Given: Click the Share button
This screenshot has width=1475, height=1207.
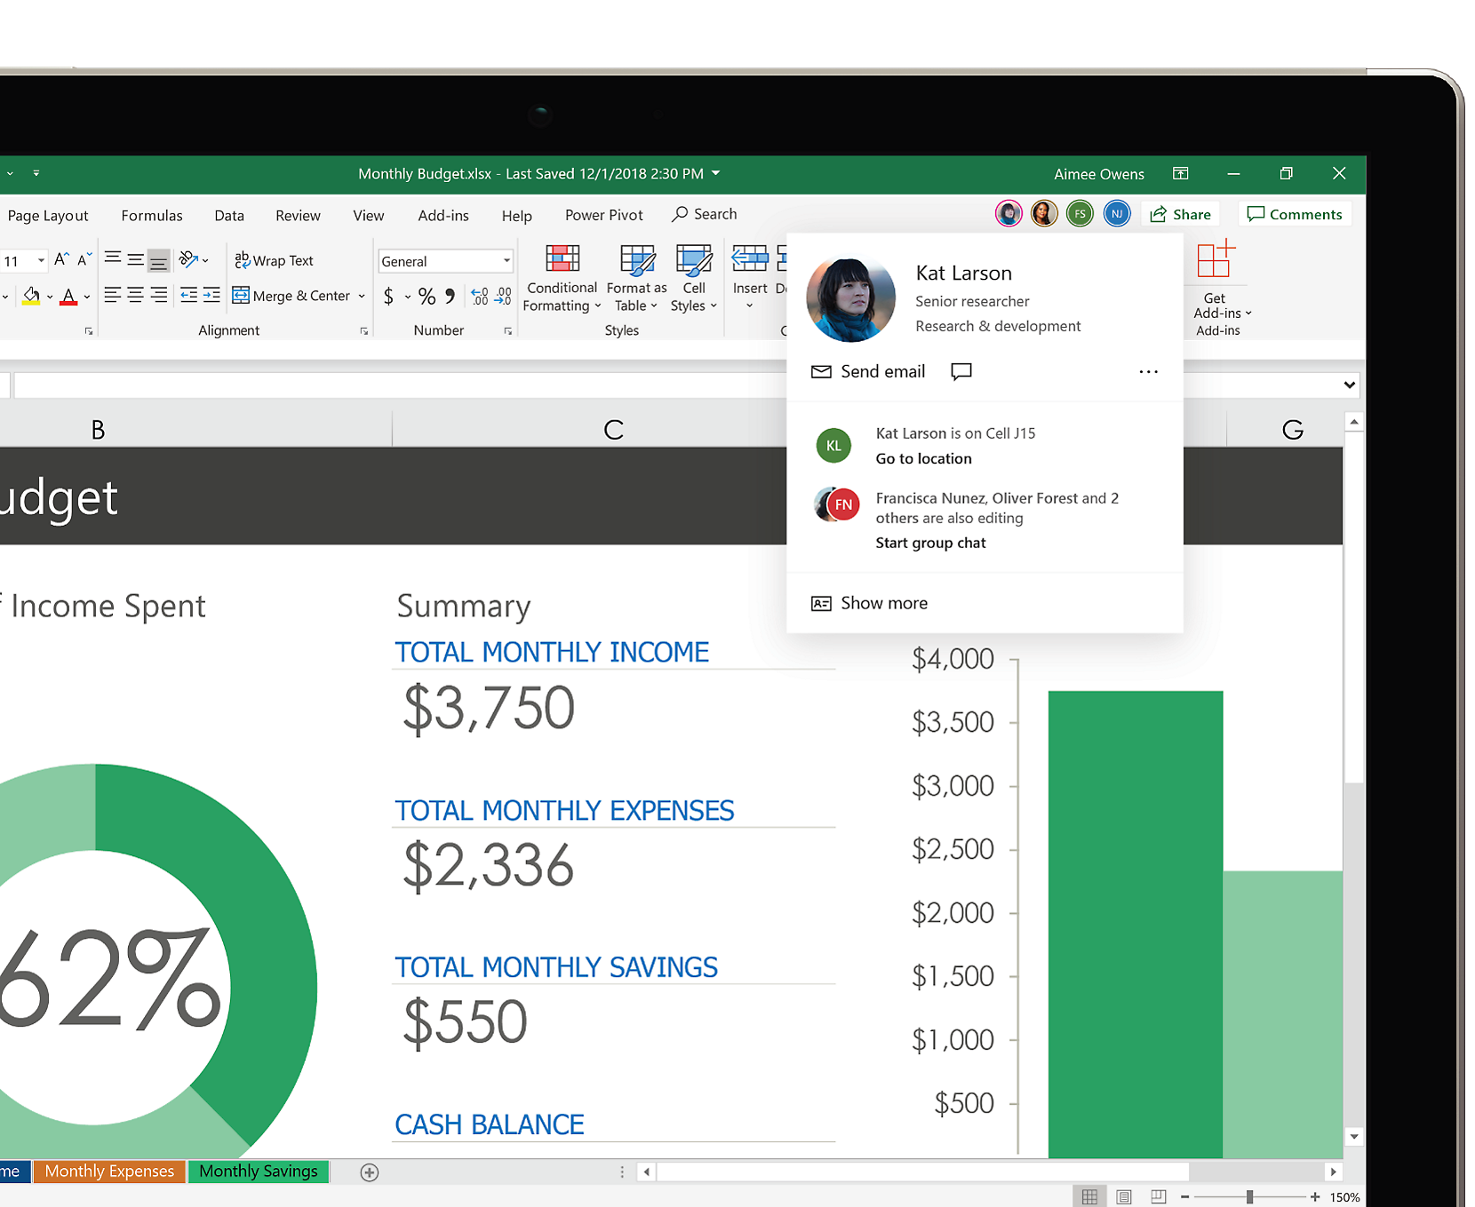Looking at the screenshot, I should point(1181,214).
